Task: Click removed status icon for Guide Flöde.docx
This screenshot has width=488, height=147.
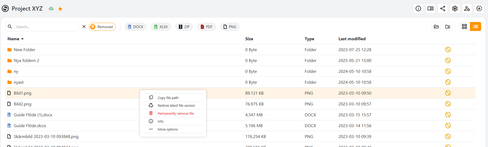Action: point(448,126)
